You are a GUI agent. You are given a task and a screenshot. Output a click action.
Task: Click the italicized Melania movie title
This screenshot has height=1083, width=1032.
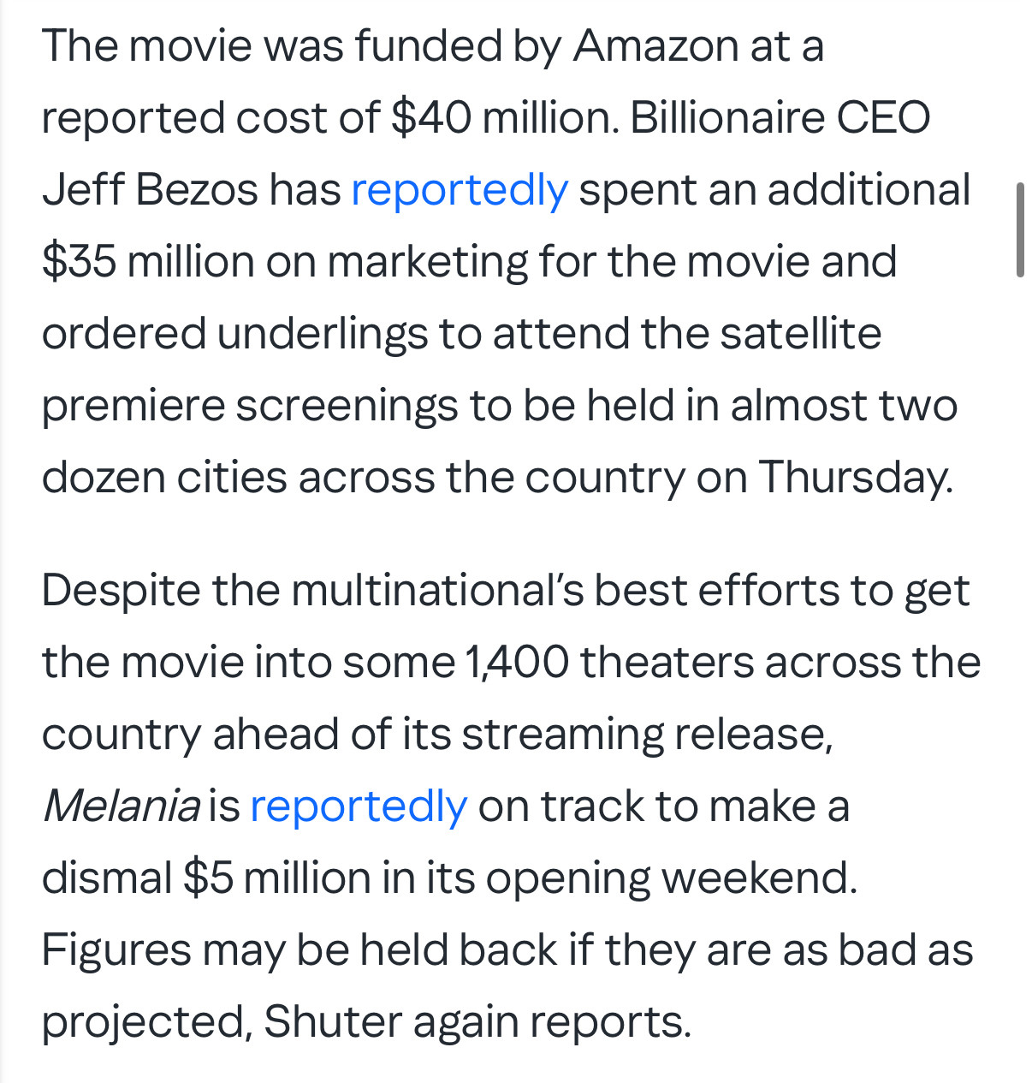coord(121,806)
